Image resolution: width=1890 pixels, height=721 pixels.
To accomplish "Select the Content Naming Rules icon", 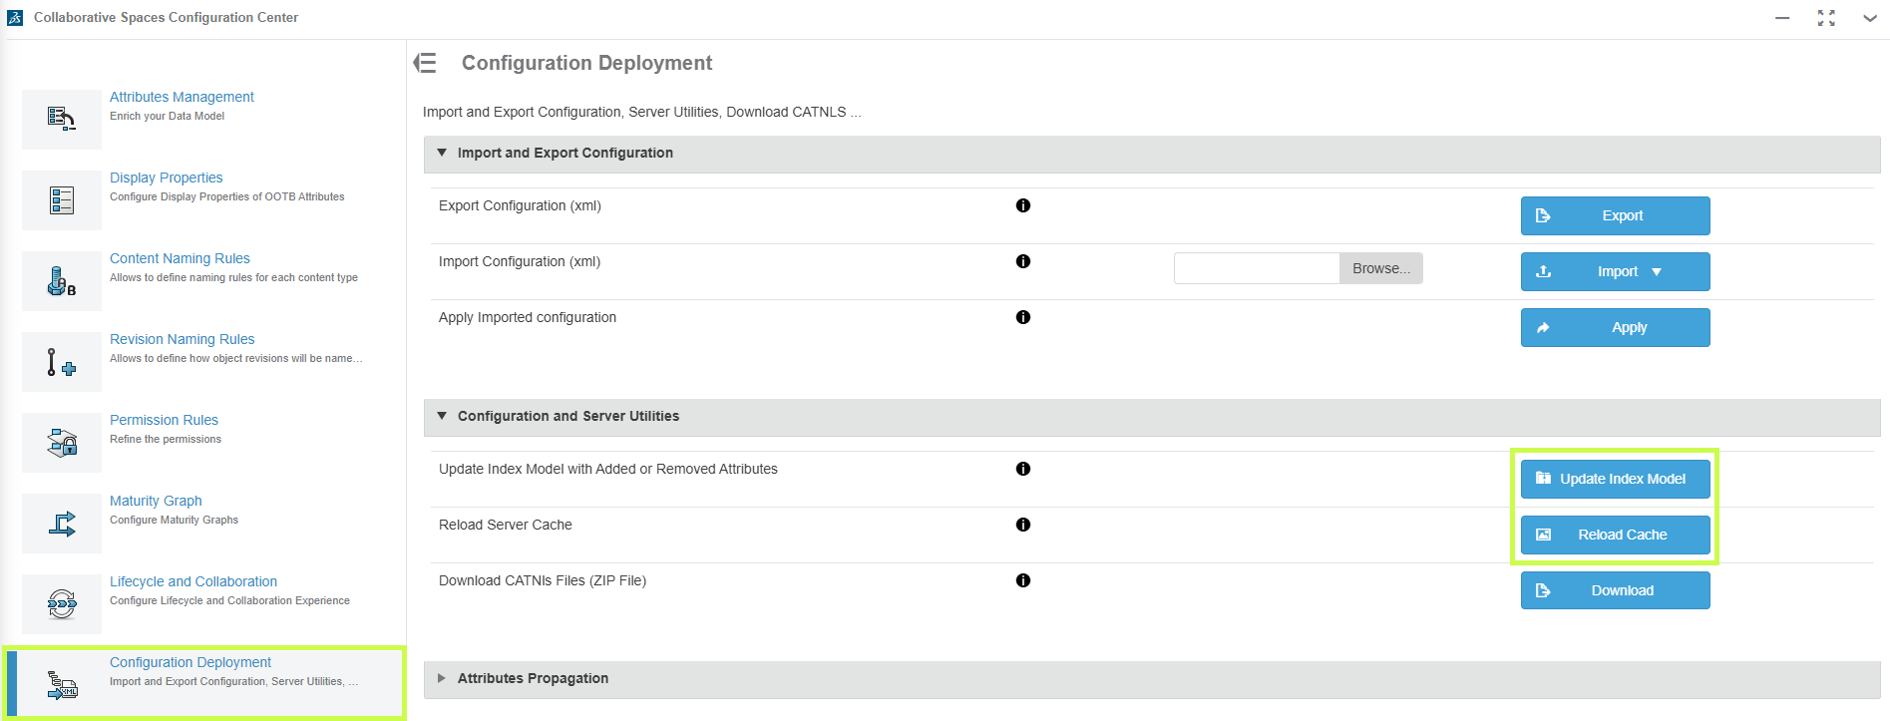I will (x=62, y=281).
